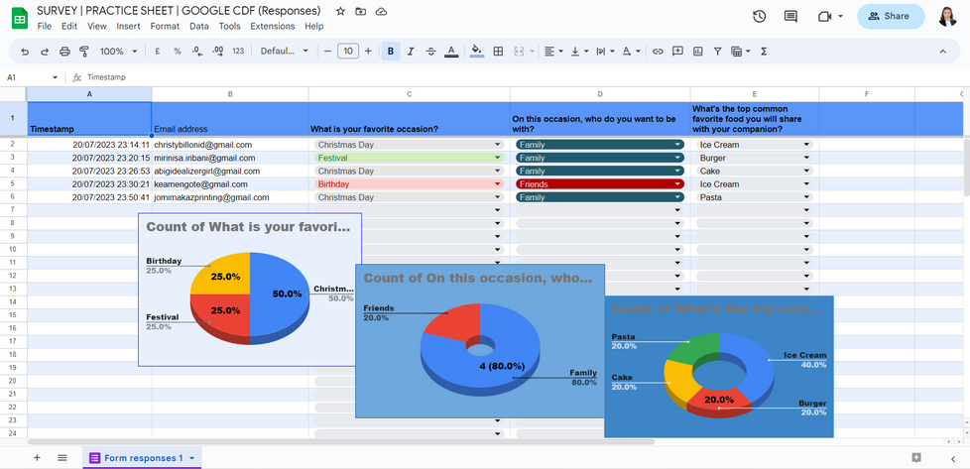Open the Data menu
This screenshot has width=970, height=469.
199,26
